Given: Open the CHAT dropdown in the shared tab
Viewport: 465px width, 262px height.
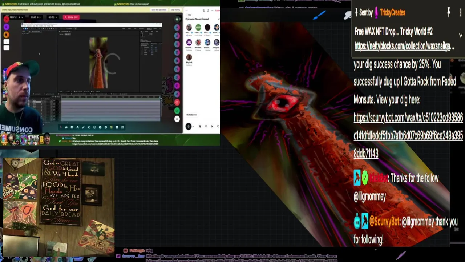Looking at the screenshot, I should [36, 17].
